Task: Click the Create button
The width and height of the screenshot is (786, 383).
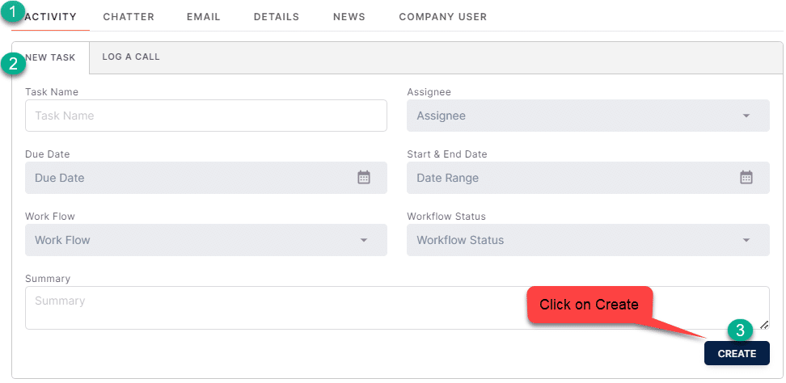Action: (x=737, y=353)
